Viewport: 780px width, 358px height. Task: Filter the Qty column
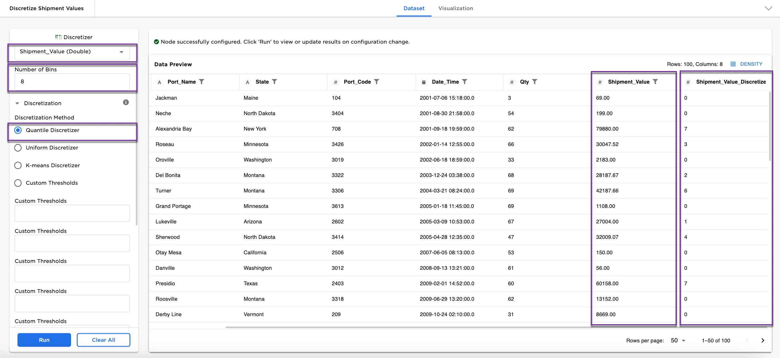point(535,82)
